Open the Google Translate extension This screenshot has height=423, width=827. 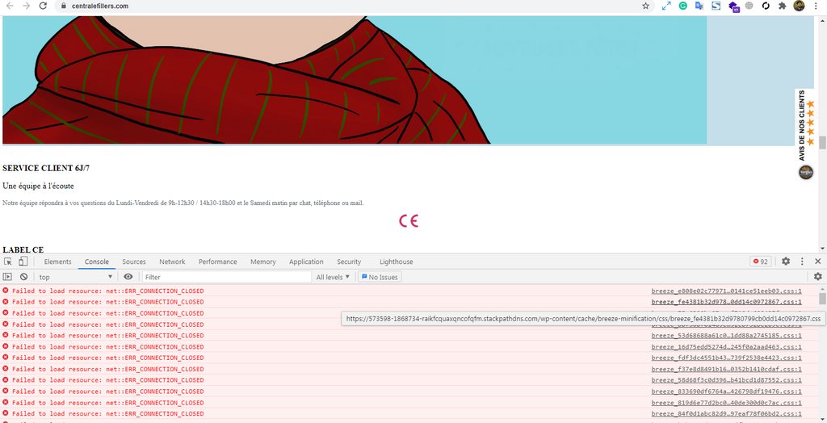pos(699,6)
